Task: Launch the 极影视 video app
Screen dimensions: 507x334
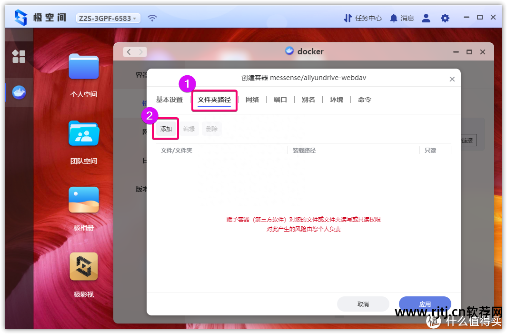Action: tap(83, 266)
